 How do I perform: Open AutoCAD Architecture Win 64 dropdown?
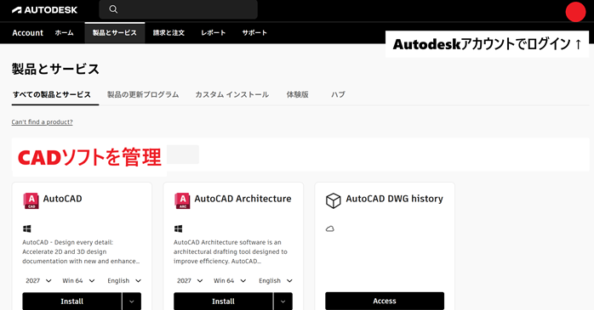[x=230, y=281]
